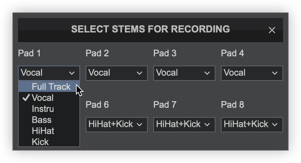Expand the Pad 3 Vocal dropdown
The width and height of the screenshot is (301, 163).
click(184, 73)
